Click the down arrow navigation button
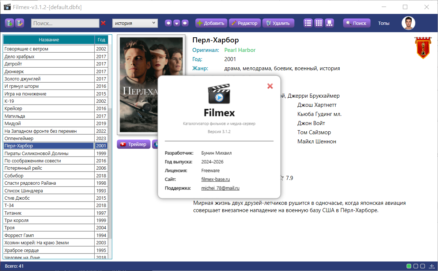This screenshot has height=271, width=438. 177,23
